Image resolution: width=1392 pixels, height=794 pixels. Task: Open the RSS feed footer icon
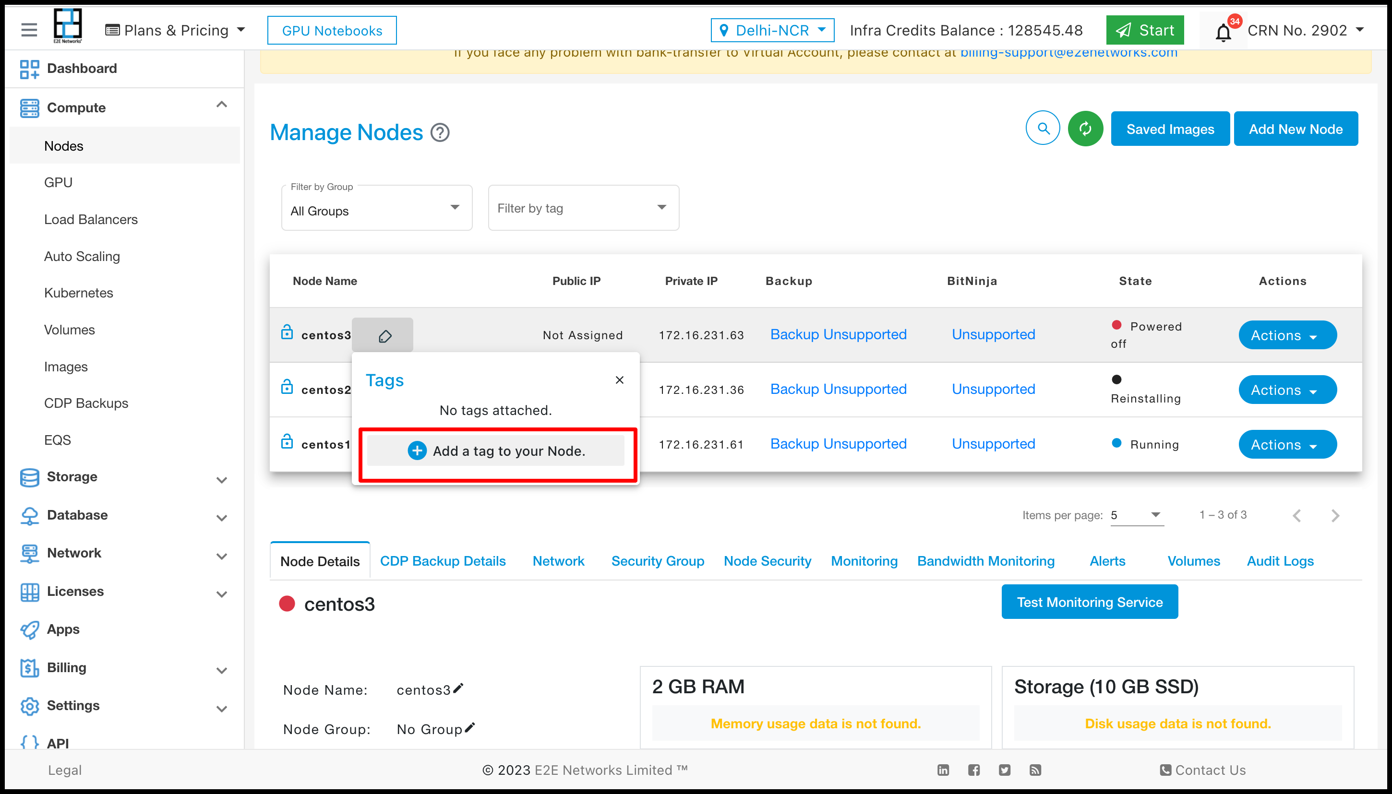click(x=1035, y=770)
